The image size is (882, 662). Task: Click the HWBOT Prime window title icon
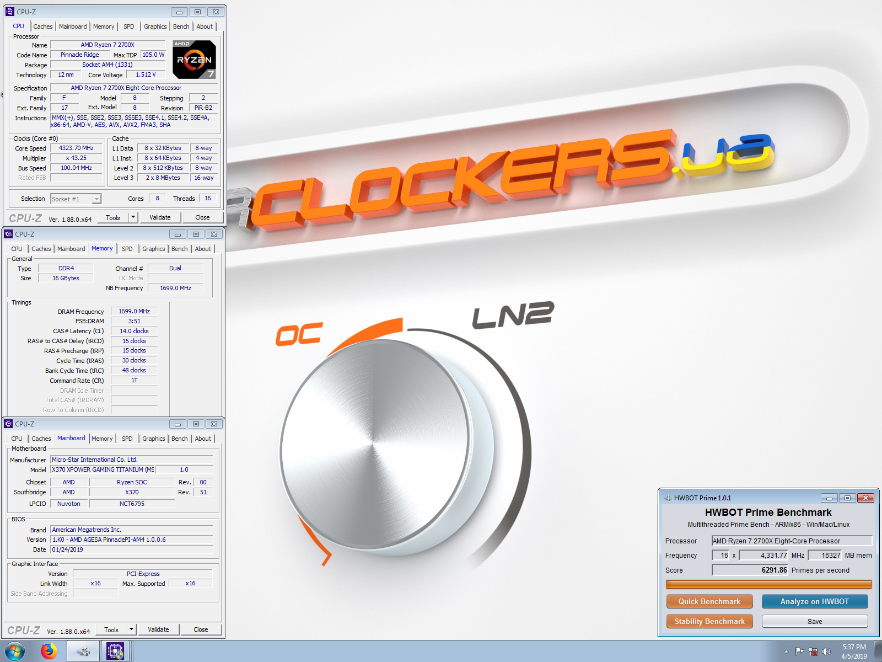pyautogui.click(x=668, y=498)
